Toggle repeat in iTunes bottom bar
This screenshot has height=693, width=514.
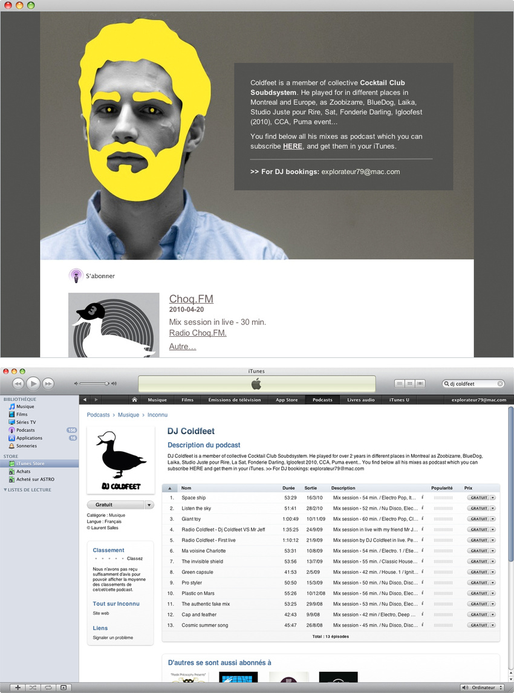48,687
